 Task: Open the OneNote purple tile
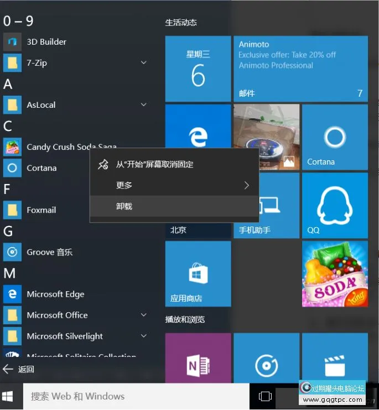coord(198,358)
